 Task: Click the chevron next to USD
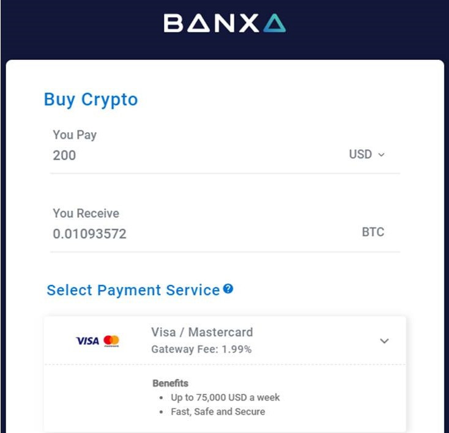381,155
